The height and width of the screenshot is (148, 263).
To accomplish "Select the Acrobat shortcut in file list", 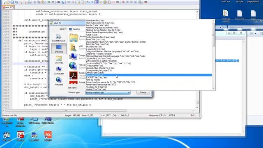I will point(77,76).
